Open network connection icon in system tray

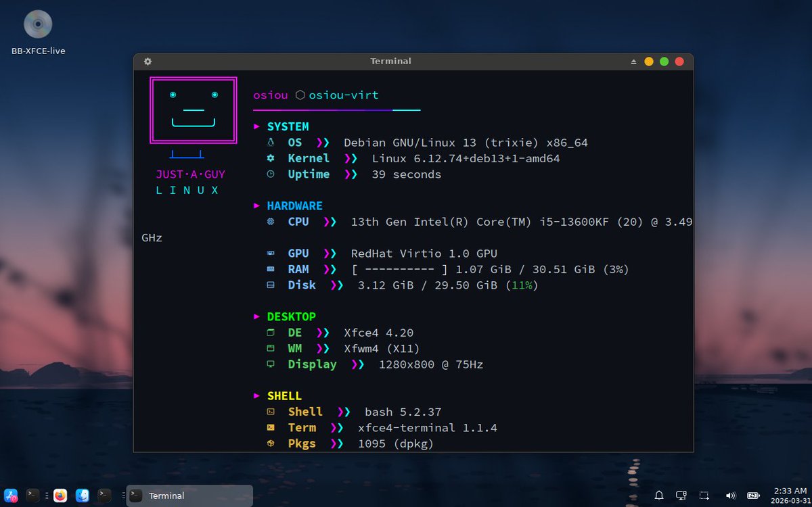point(681,496)
